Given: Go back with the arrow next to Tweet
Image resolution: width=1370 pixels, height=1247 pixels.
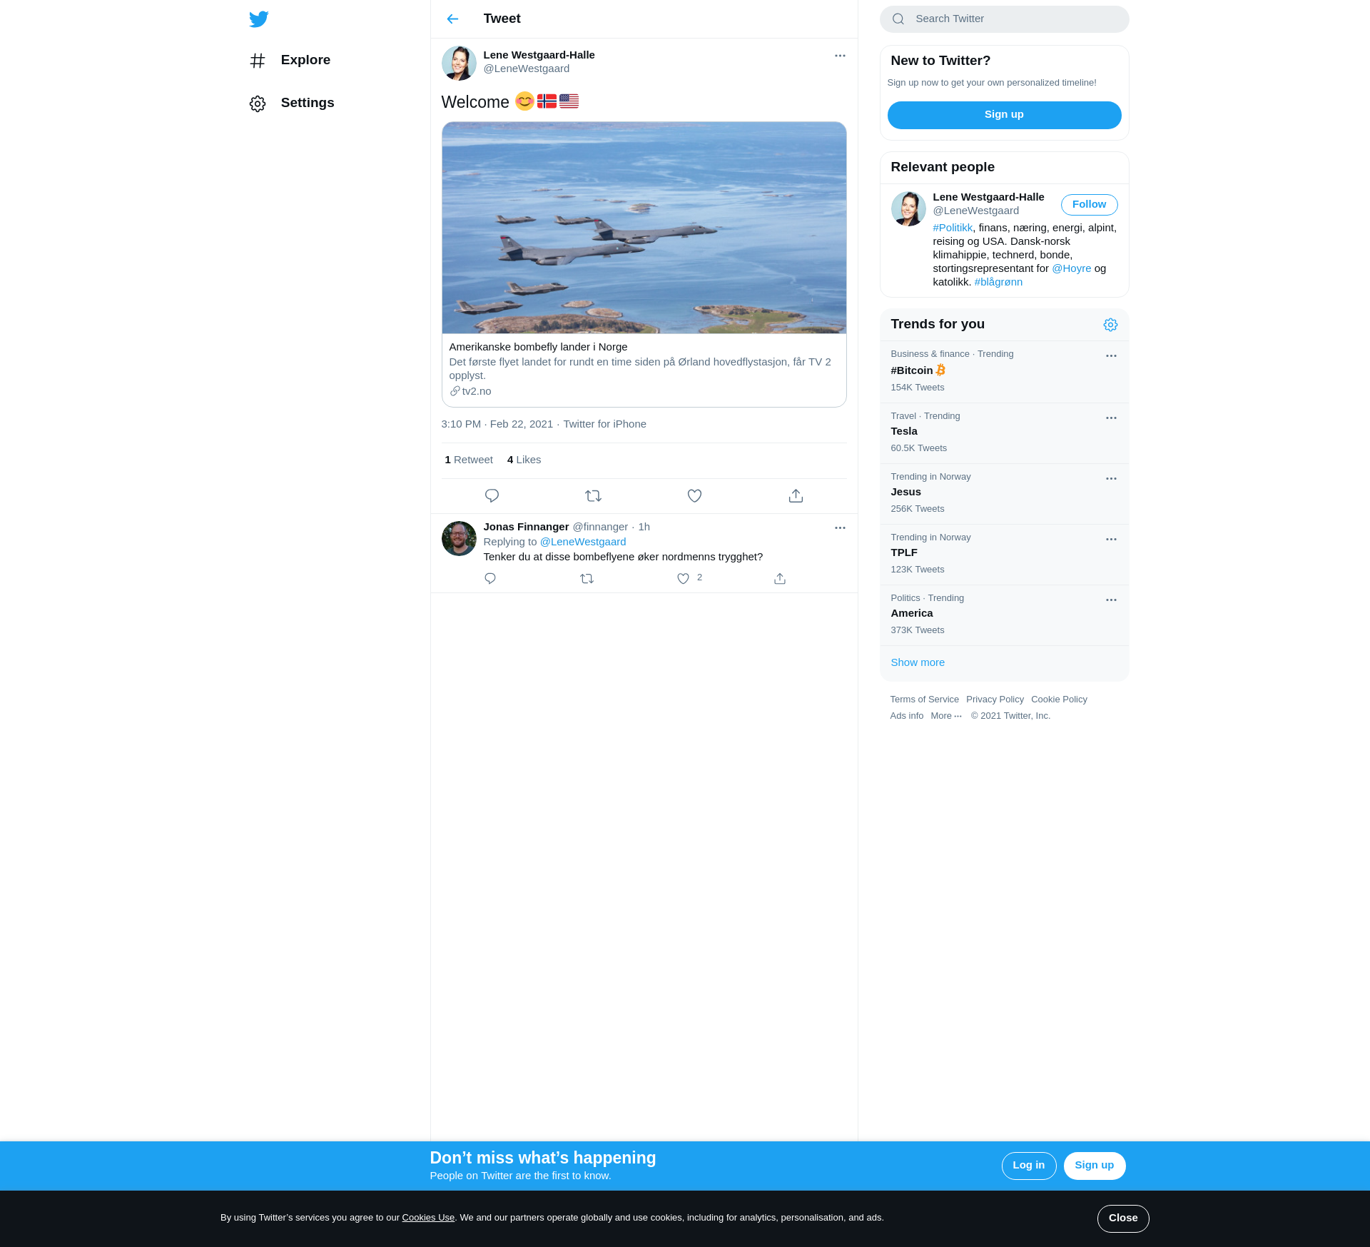Looking at the screenshot, I should coord(452,19).
